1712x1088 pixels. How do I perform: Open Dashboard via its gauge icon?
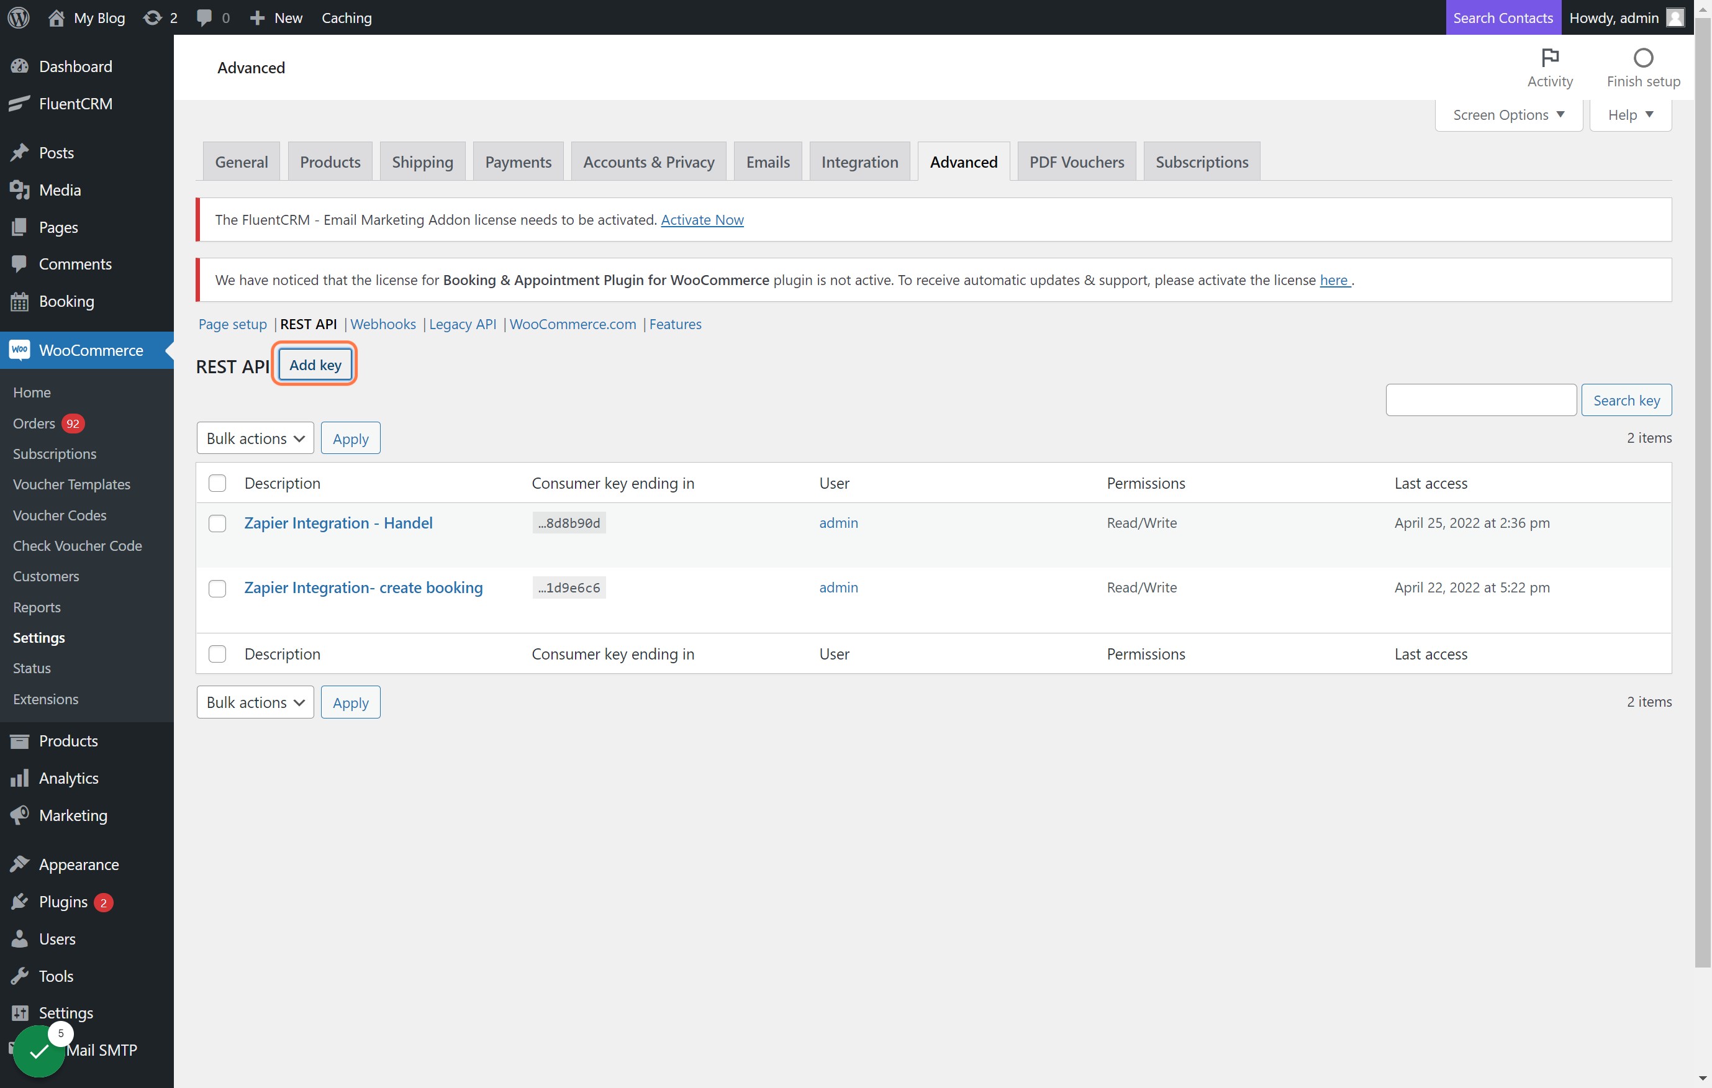[20, 66]
